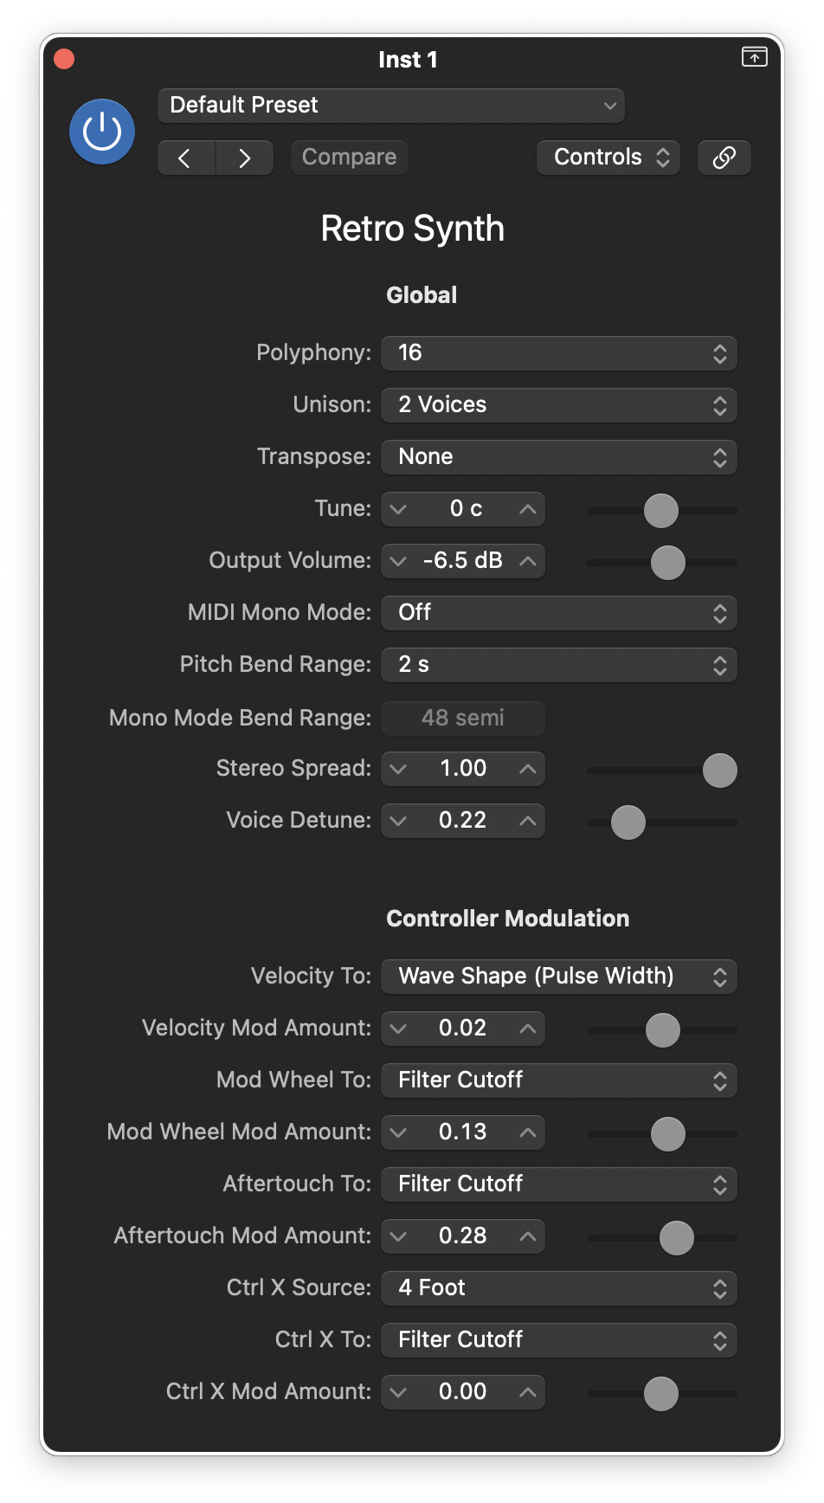The width and height of the screenshot is (824, 1503).
Task: Click the Compare button
Action: pos(350,158)
